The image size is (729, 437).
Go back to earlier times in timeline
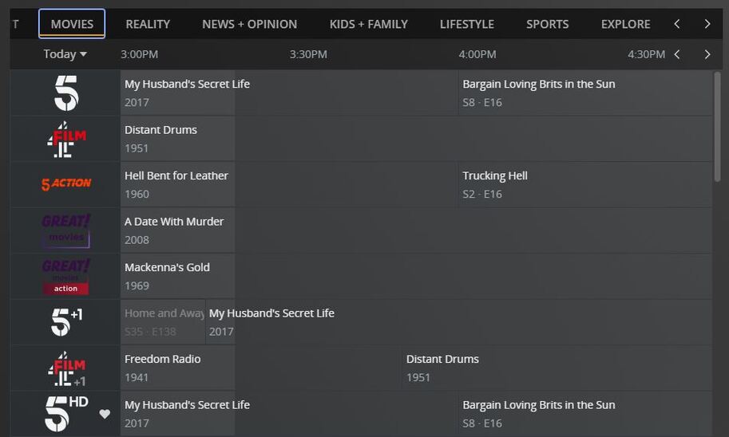point(677,54)
